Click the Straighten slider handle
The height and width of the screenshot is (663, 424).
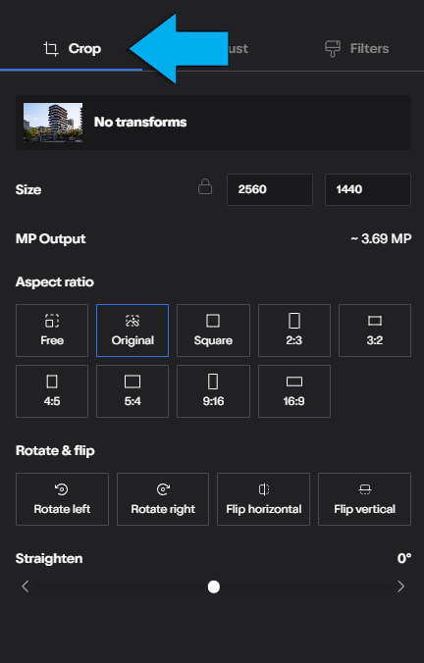pos(214,586)
